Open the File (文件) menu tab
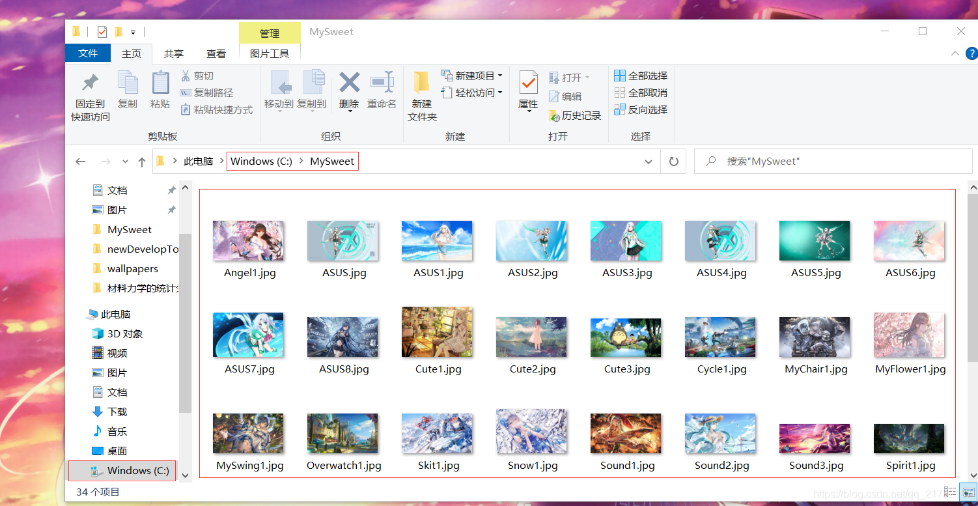978x506 pixels. point(88,53)
